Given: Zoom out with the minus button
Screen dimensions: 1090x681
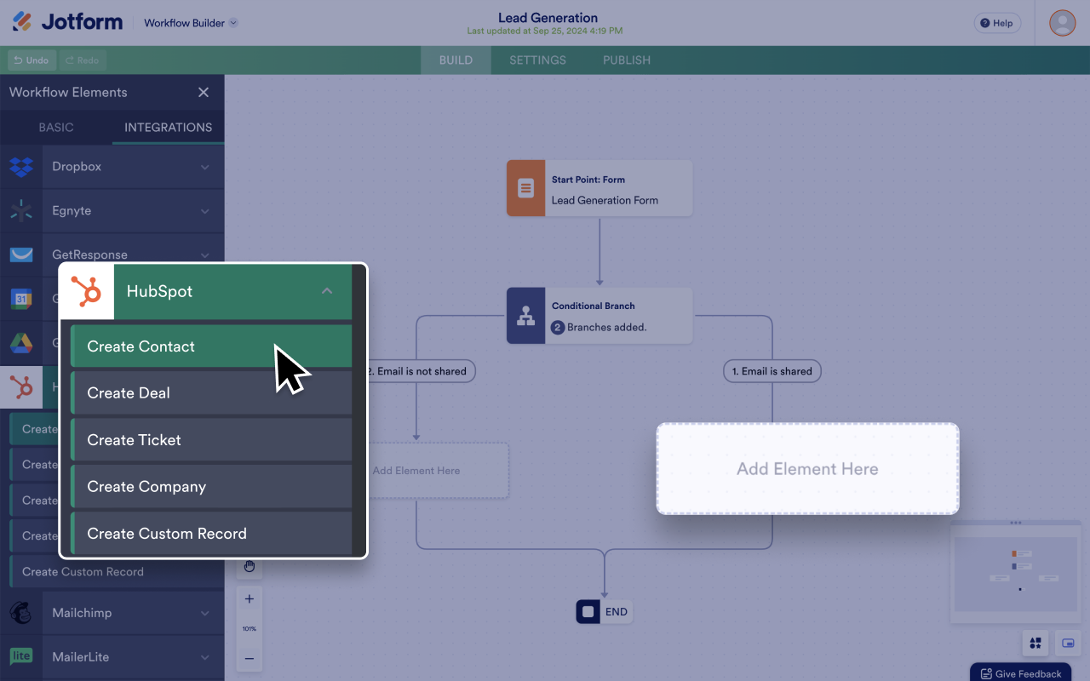Looking at the screenshot, I should coord(250,658).
